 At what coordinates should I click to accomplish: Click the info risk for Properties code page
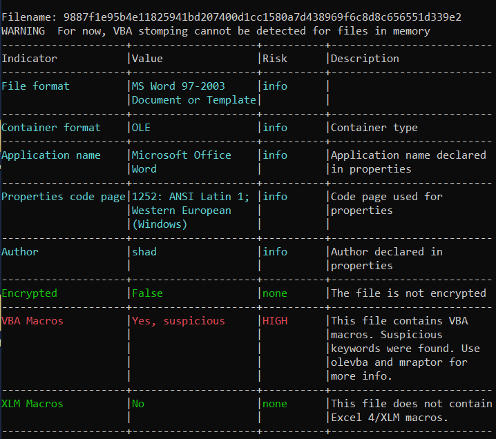pyautogui.click(x=275, y=197)
